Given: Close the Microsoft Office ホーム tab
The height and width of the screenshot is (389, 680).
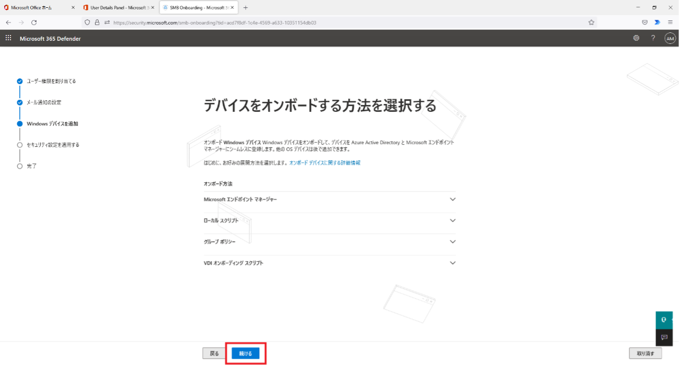Looking at the screenshot, I should point(73,8).
